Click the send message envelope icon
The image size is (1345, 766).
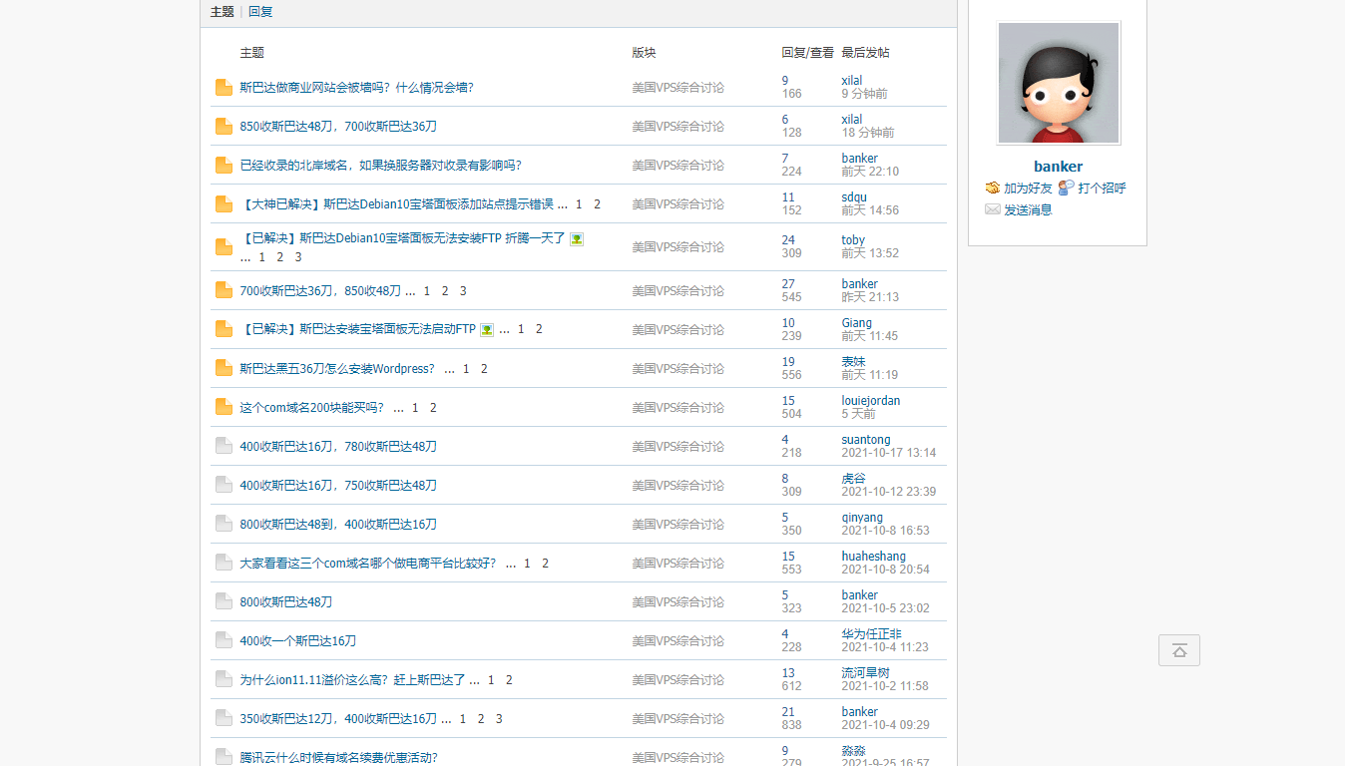tap(992, 209)
